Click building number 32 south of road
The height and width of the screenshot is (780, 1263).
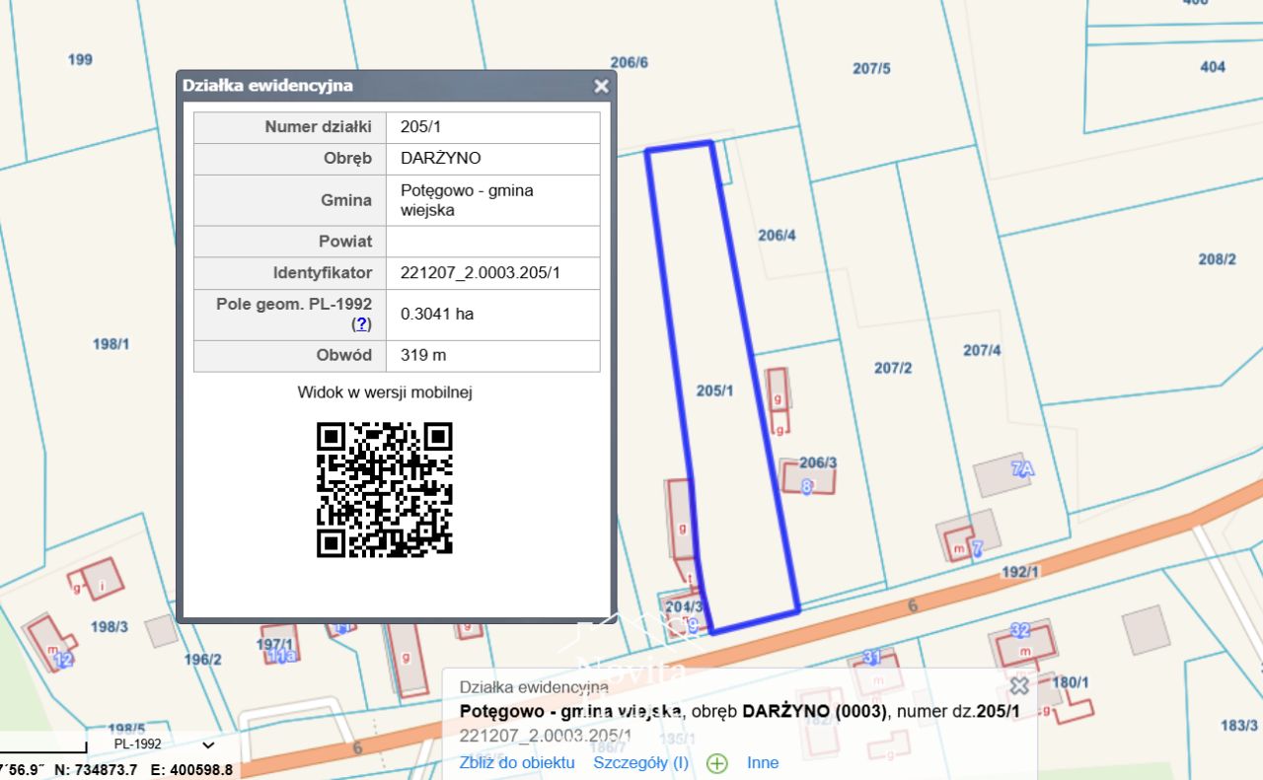point(1020,630)
